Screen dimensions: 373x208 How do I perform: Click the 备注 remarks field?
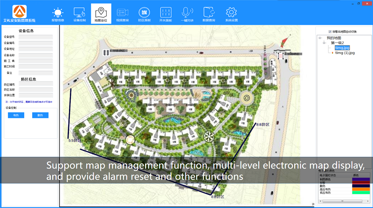tap(36, 73)
